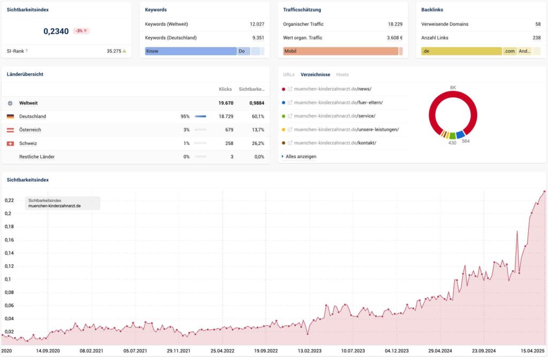Expand the Alles anzeigen section
This screenshot has height=357, width=548.
[x=301, y=156]
